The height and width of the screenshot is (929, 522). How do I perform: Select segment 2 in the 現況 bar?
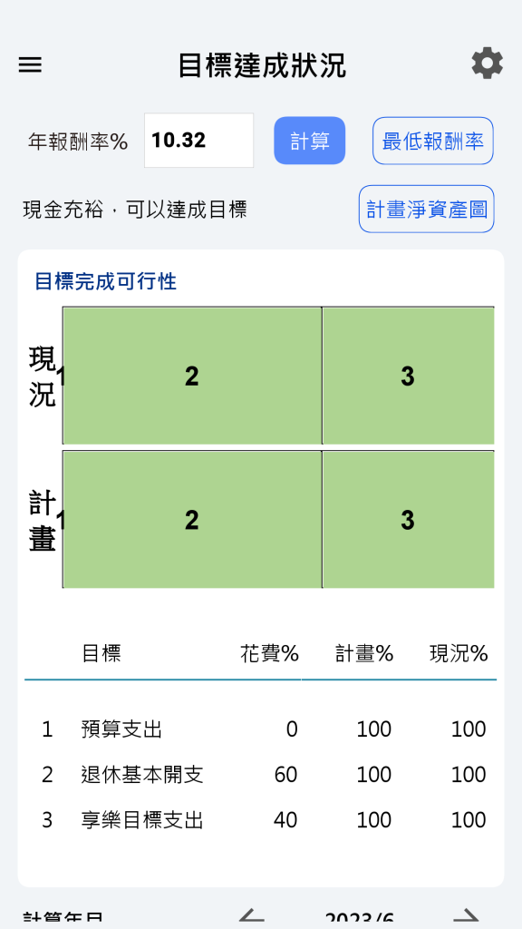(192, 376)
